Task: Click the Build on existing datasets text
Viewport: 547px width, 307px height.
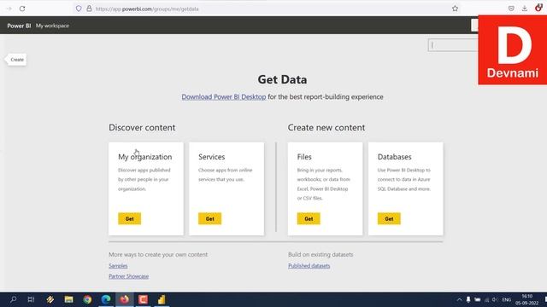Action: point(321,254)
